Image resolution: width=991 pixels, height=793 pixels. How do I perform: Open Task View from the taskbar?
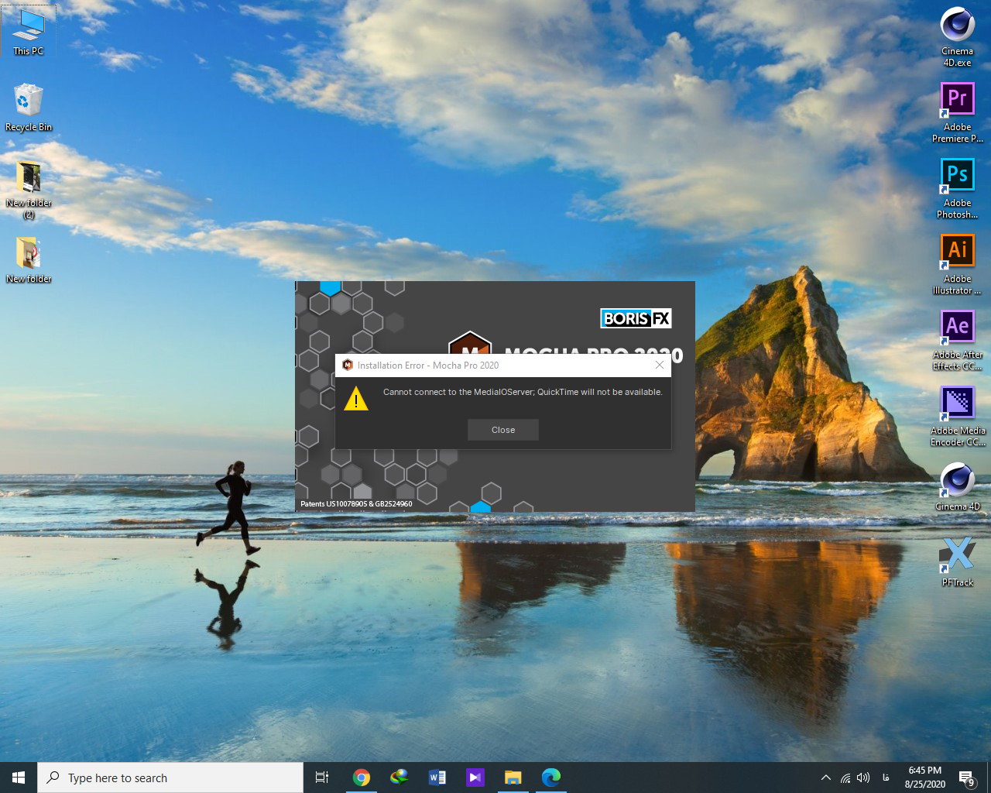click(322, 778)
